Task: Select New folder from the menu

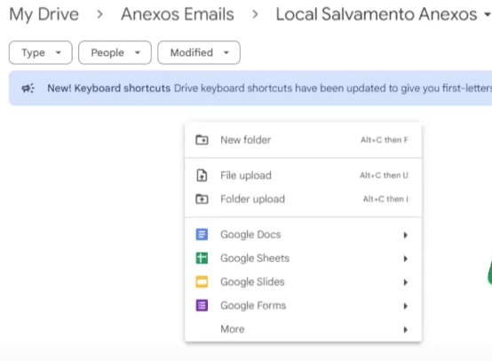Action: [303, 140]
